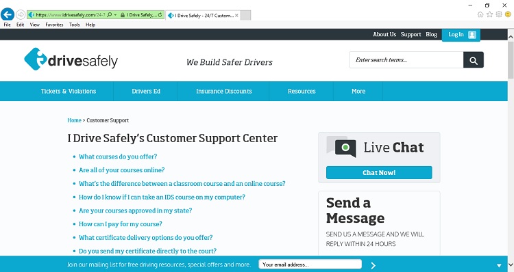Click the padlock security icon in address bar
The width and height of the screenshot is (514, 272).
(x=123, y=15)
